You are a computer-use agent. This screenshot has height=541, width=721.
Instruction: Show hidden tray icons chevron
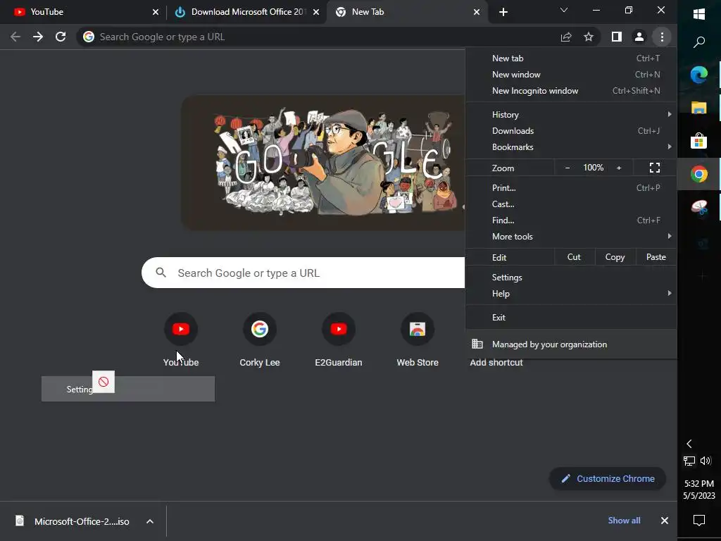(x=689, y=444)
